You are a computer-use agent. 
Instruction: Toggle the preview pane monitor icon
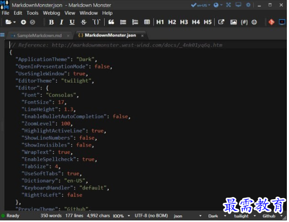tap(282, 22)
